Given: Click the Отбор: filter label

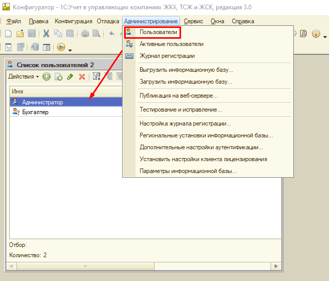Looking at the screenshot, I should (x=18, y=245).
